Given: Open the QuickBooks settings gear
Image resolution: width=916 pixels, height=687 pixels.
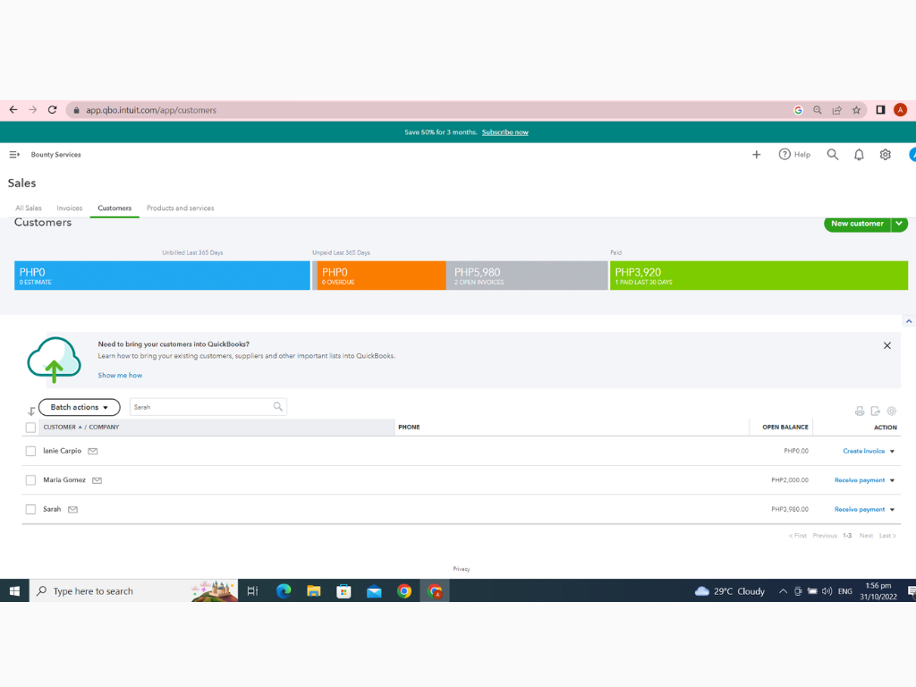Looking at the screenshot, I should pos(885,154).
